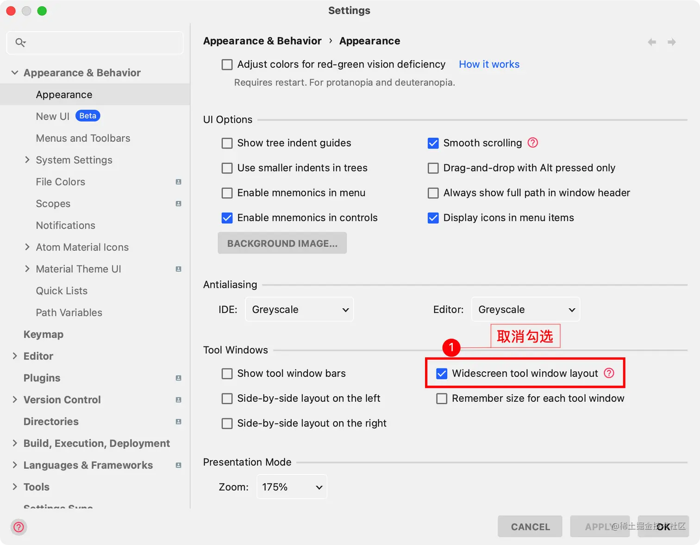The image size is (700, 545).
Task: Open the IDE antialiasing Greyscale dropdown
Action: coord(299,310)
